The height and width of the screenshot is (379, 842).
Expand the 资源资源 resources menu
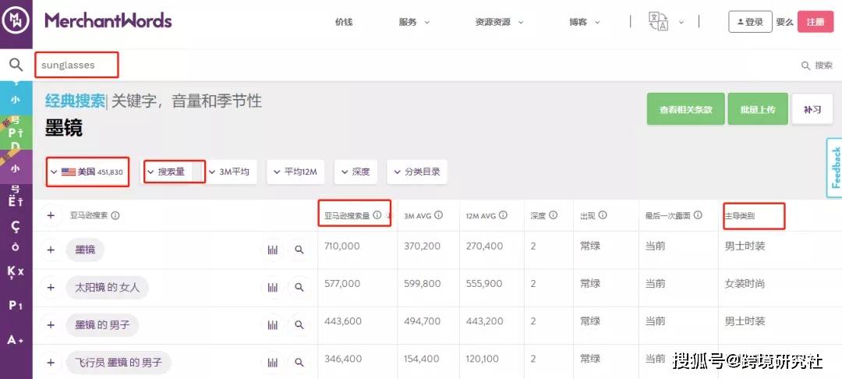499,22
